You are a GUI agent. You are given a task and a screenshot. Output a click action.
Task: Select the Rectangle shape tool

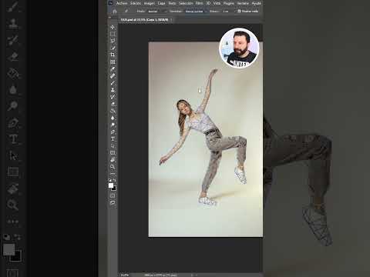click(113, 153)
